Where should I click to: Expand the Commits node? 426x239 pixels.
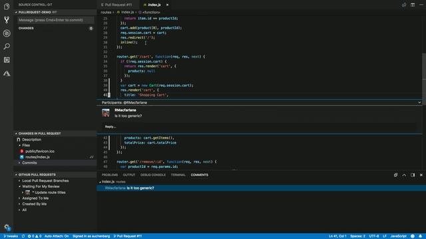coord(19,163)
